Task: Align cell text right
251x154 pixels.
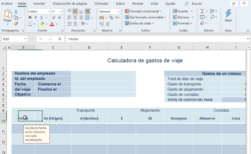Action: [x=81, y=18]
